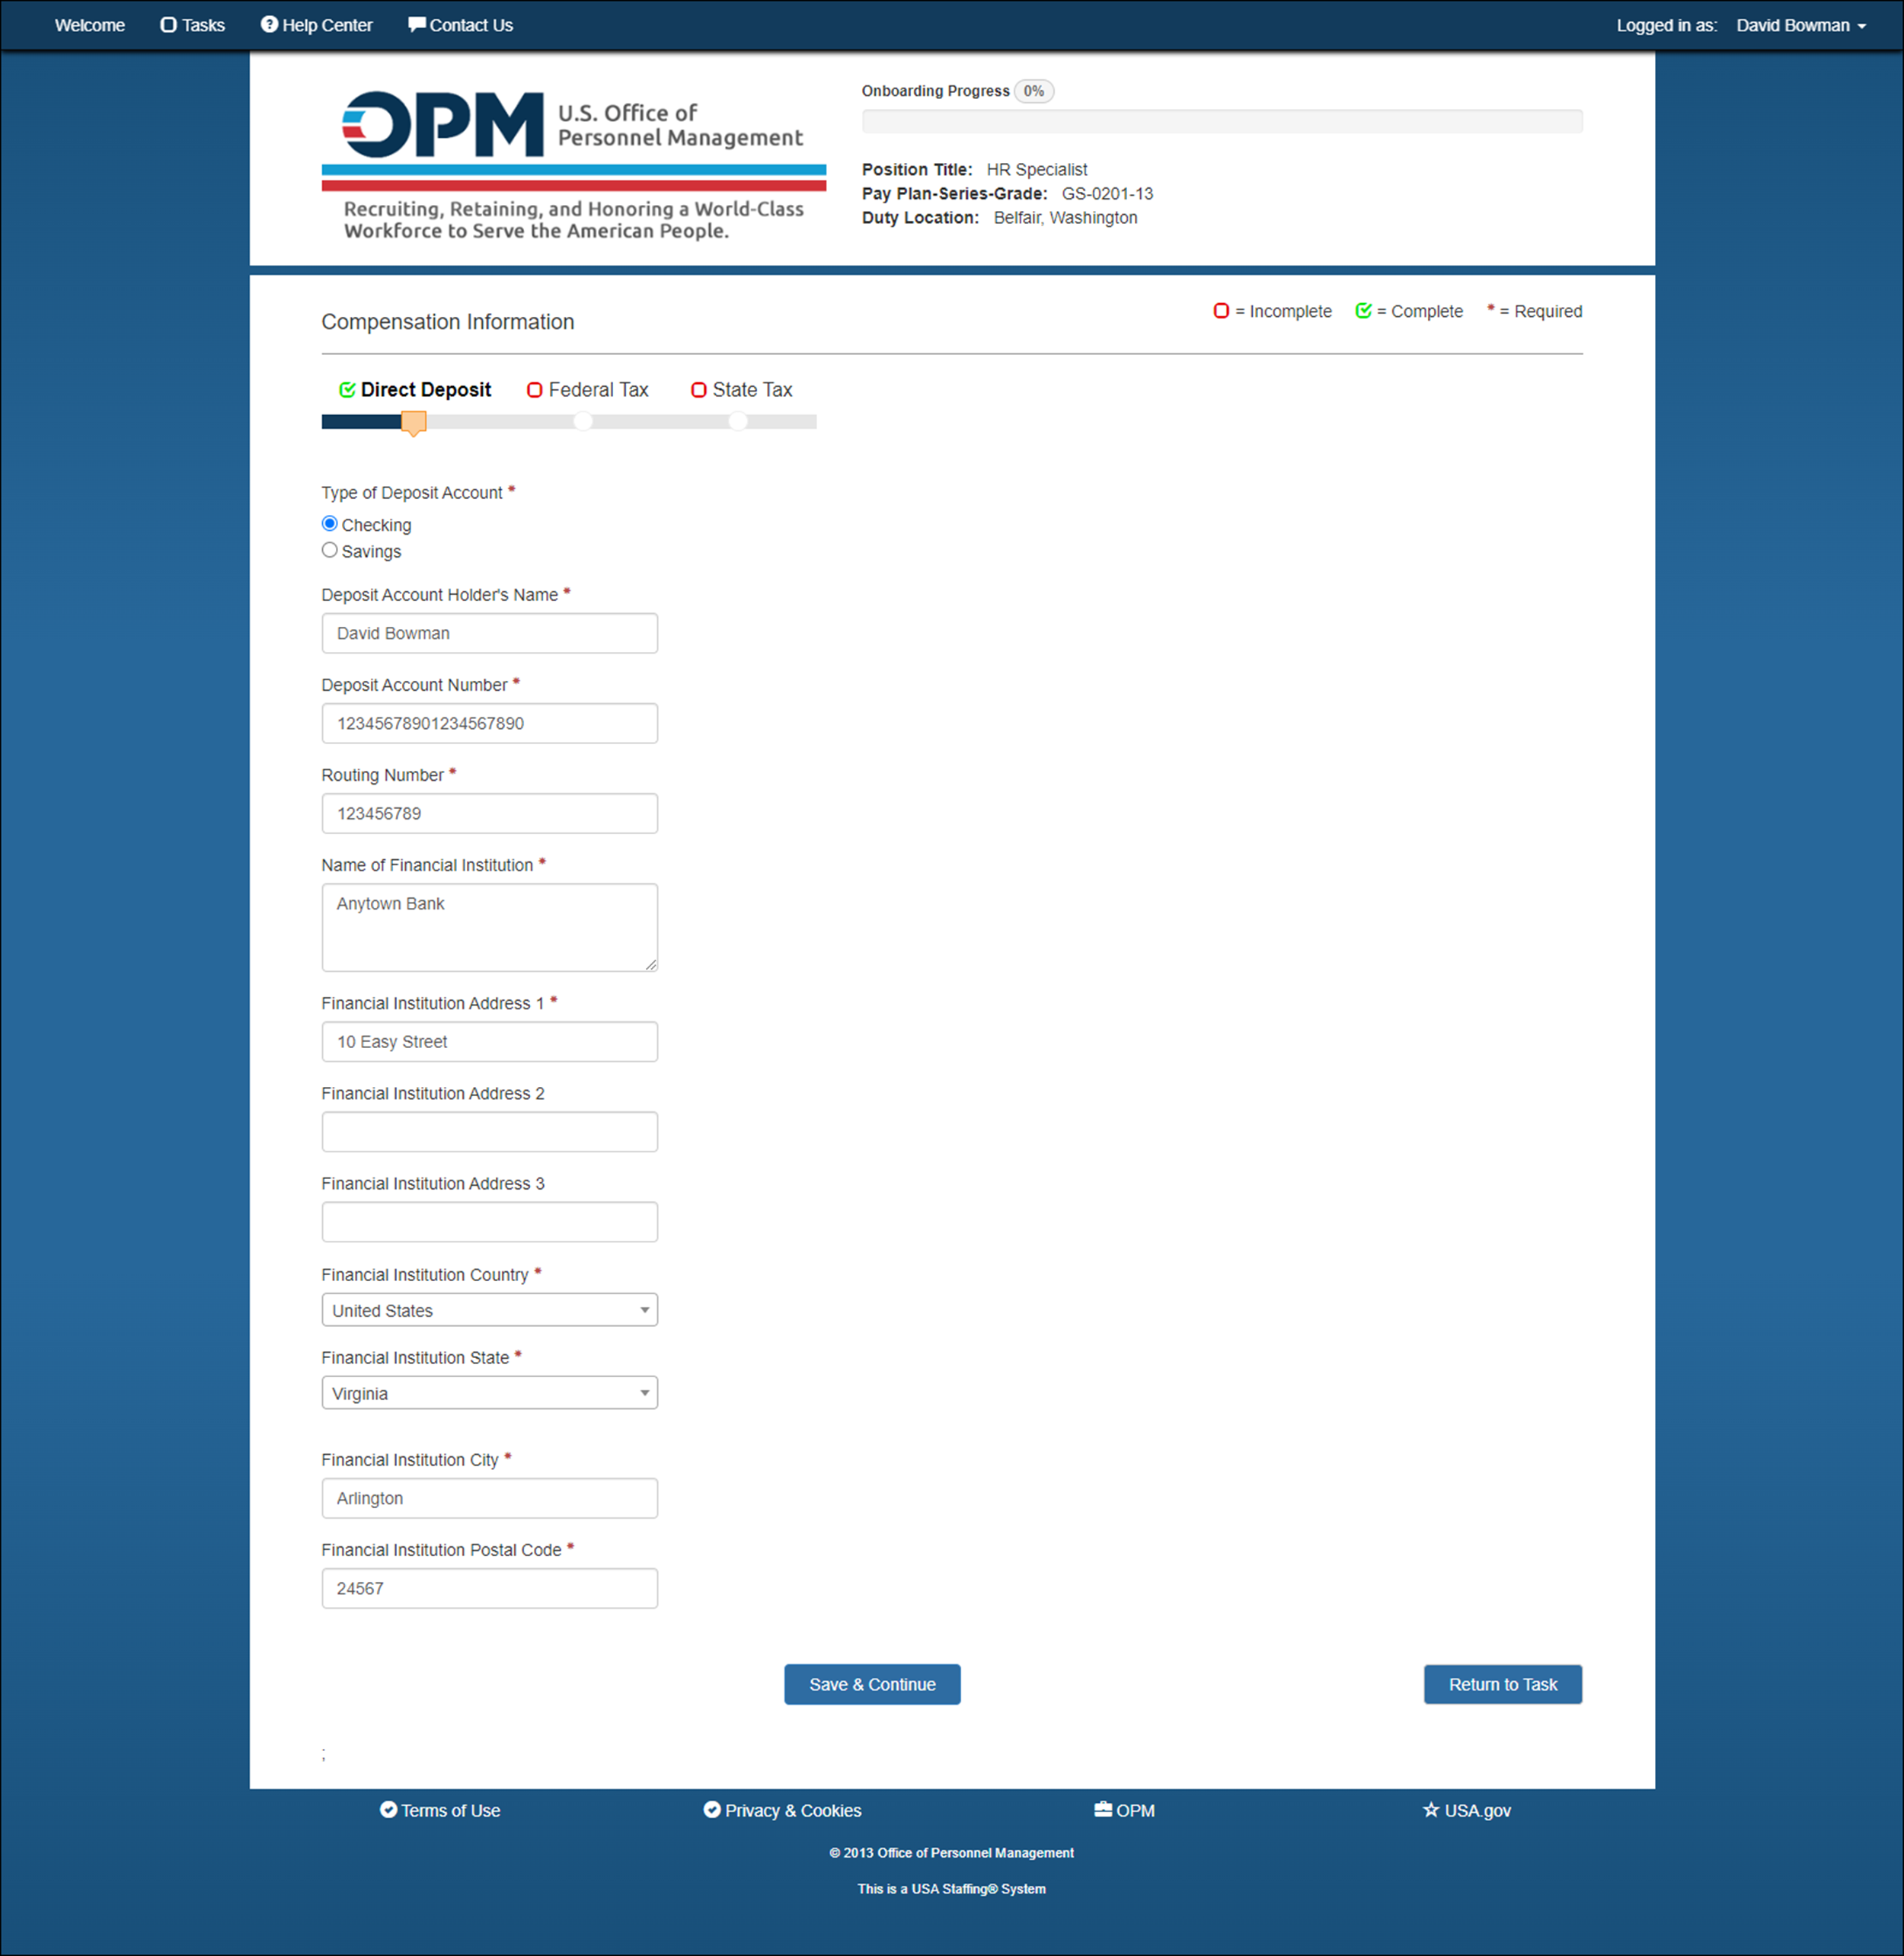Open Contact Us from the navbar
The height and width of the screenshot is (1956, 1904).
461,25
